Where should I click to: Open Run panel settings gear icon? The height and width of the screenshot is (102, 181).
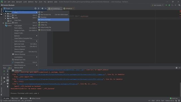click(x=176, y=68)
